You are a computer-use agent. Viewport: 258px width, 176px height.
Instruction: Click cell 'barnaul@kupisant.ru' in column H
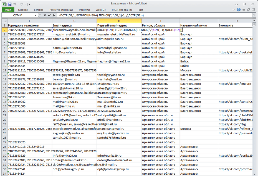(x=119, y=48)
